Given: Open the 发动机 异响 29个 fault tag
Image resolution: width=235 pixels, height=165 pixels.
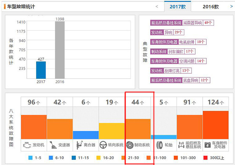Looking at the screenshot, I should 167,32.
